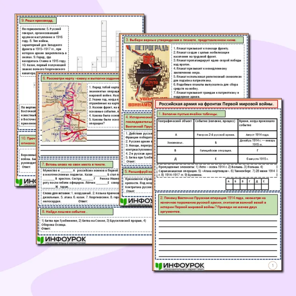Click the worksheet title about Russian army fronts
This screenshot has width=296, height=296.
coord(216,104)
